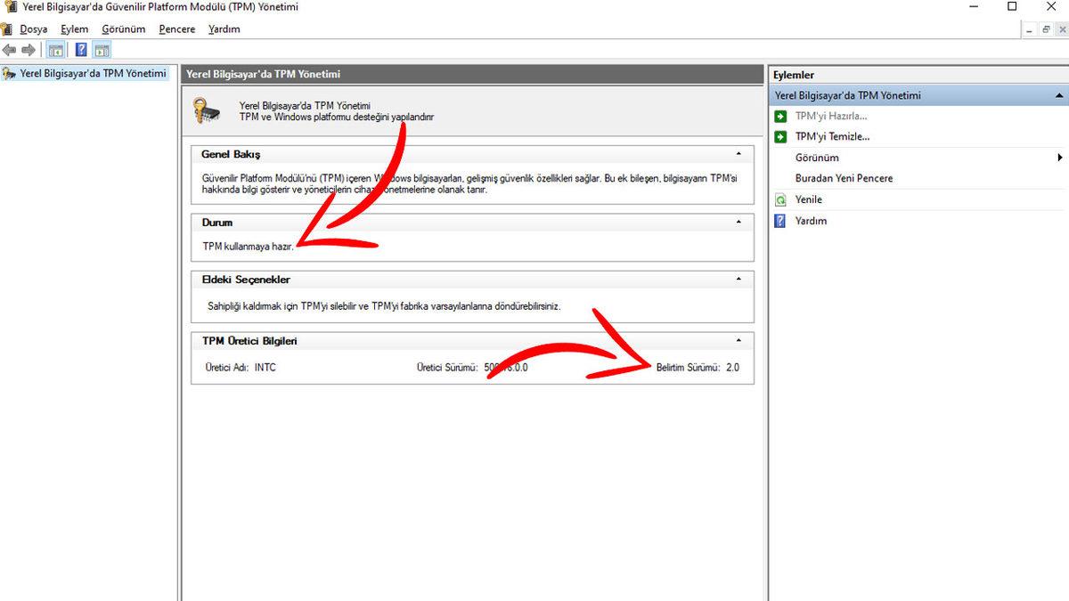The height and width of the screenshot is (601, 1069).
Task: Select Yerel Bilgisayar'da TPM Yönetimi tree node
Action: [93, 73]
